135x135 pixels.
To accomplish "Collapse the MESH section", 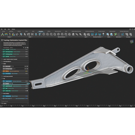I will pos(2,64).
